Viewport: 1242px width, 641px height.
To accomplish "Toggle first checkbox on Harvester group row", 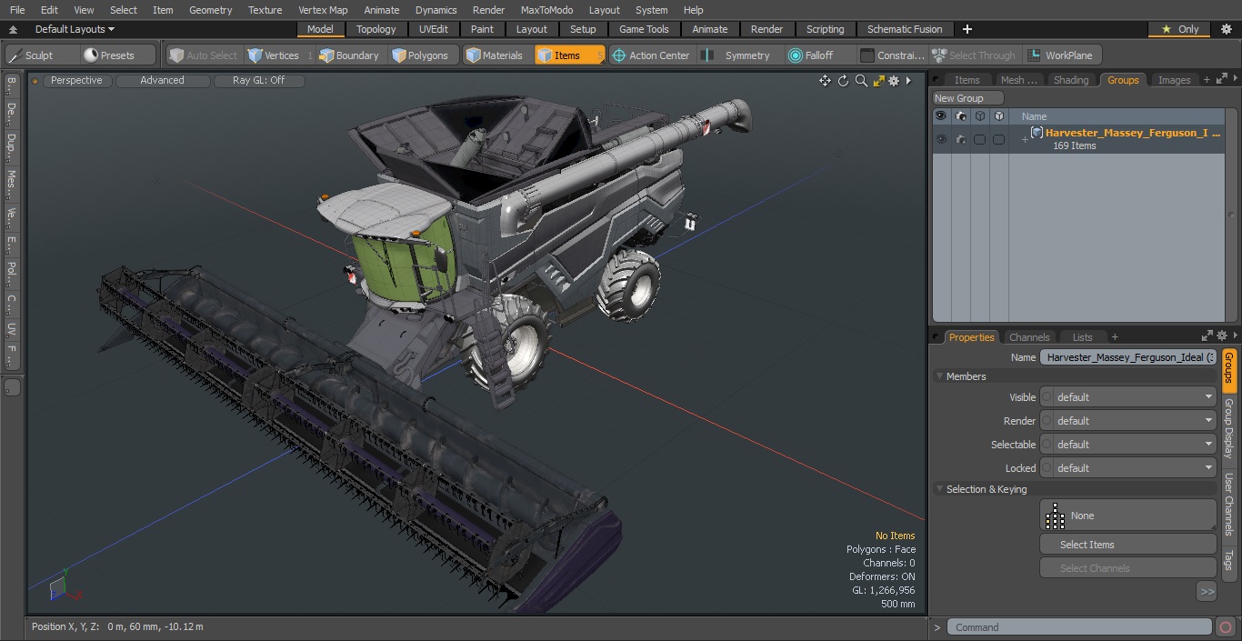I will pyautogui.click(x=979, y=139).
